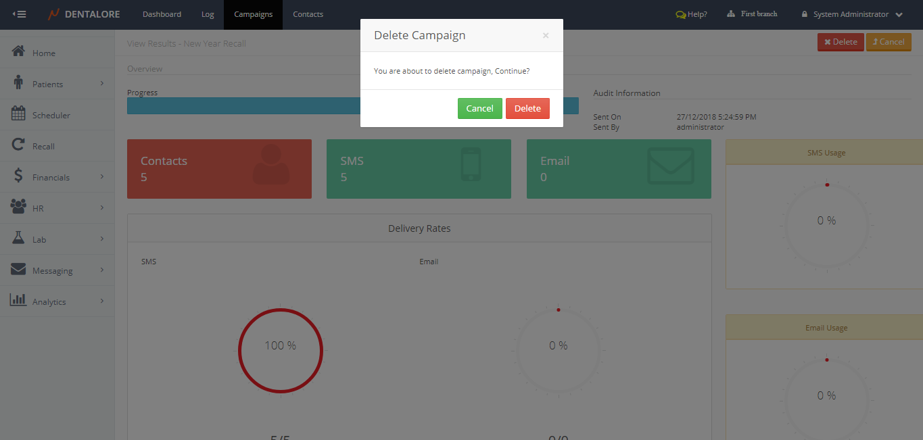Screen dimensions: 923x440
Task: Select the First branch indicator
Action: click(752, 14)
